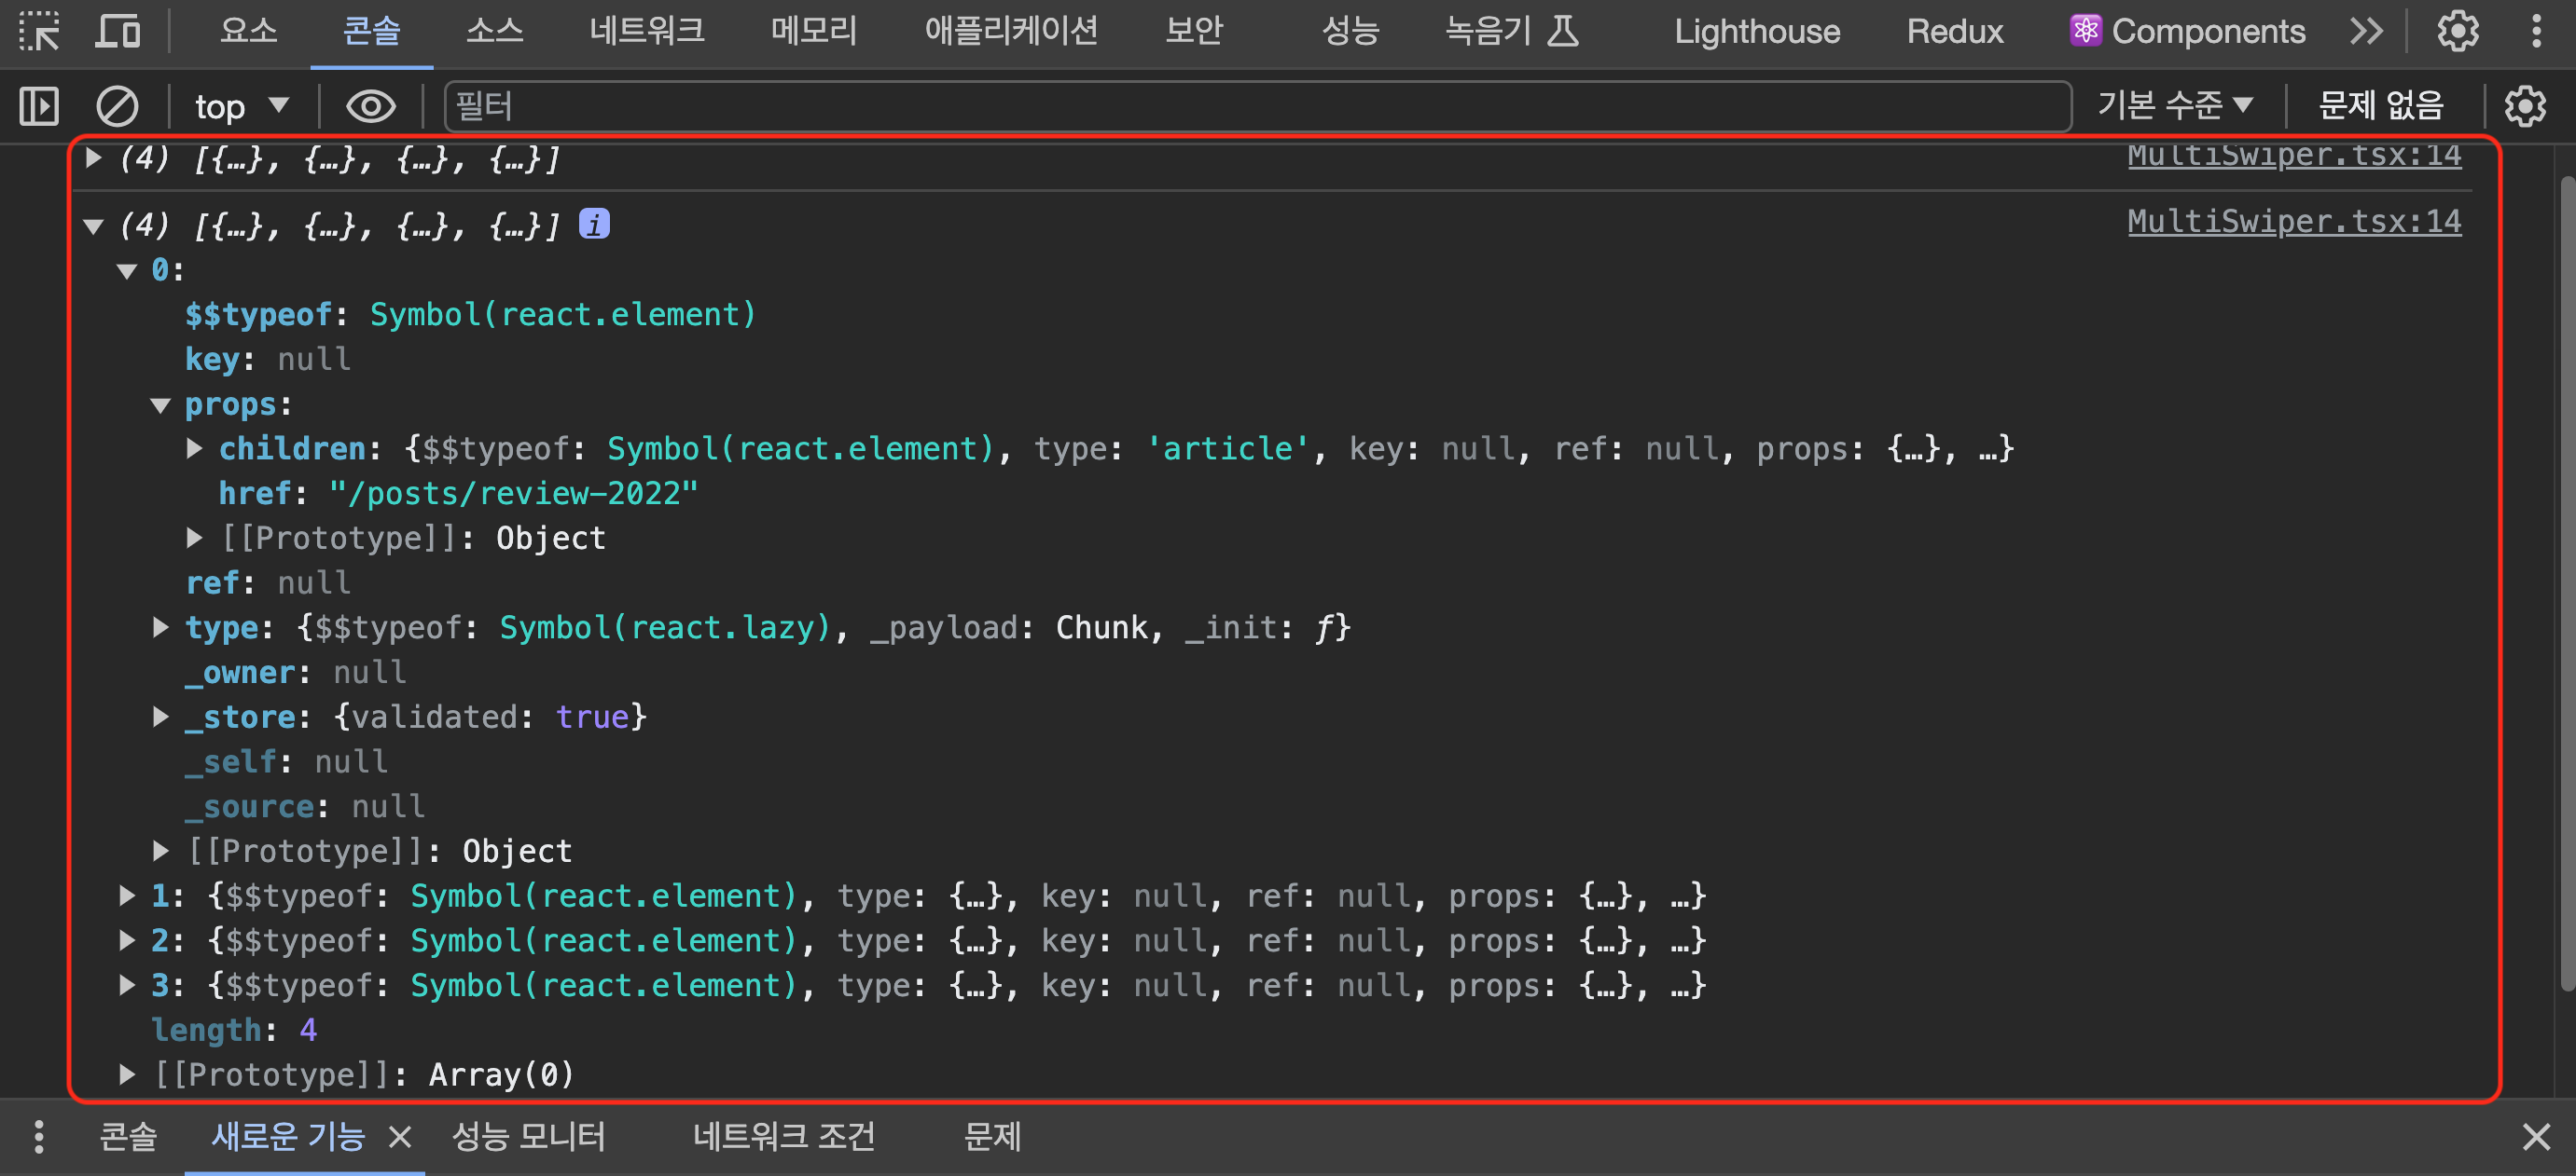This screenshot has height=1176, width=2576.
Task: Click the array info badge icon
Action: [x=594, y=224]
